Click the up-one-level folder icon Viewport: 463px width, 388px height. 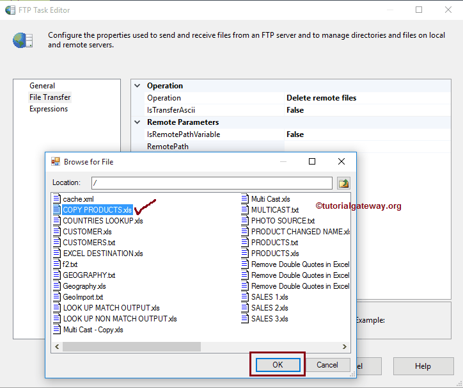[343, 183]
